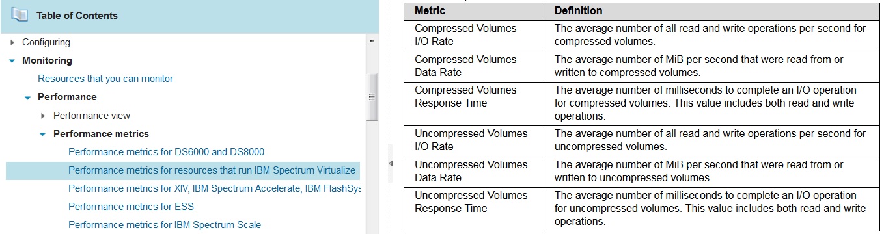Open Performance metrics for XIV link
This screenshot has width=884, height=234.
pos(214,188)
